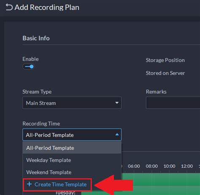The image size is (200, 195).
Task: Click the Add Recording Plan title
Action: [x=47, y=7]
